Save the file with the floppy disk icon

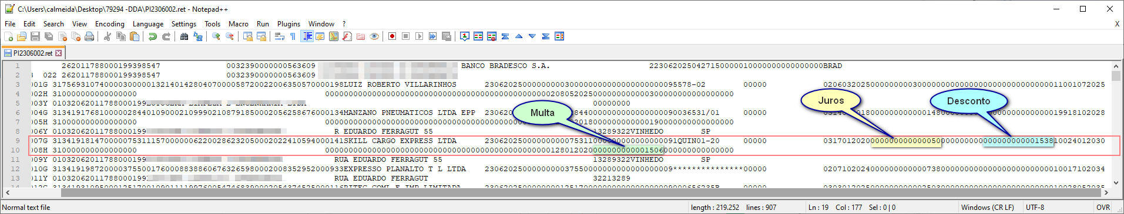(35, 36)
